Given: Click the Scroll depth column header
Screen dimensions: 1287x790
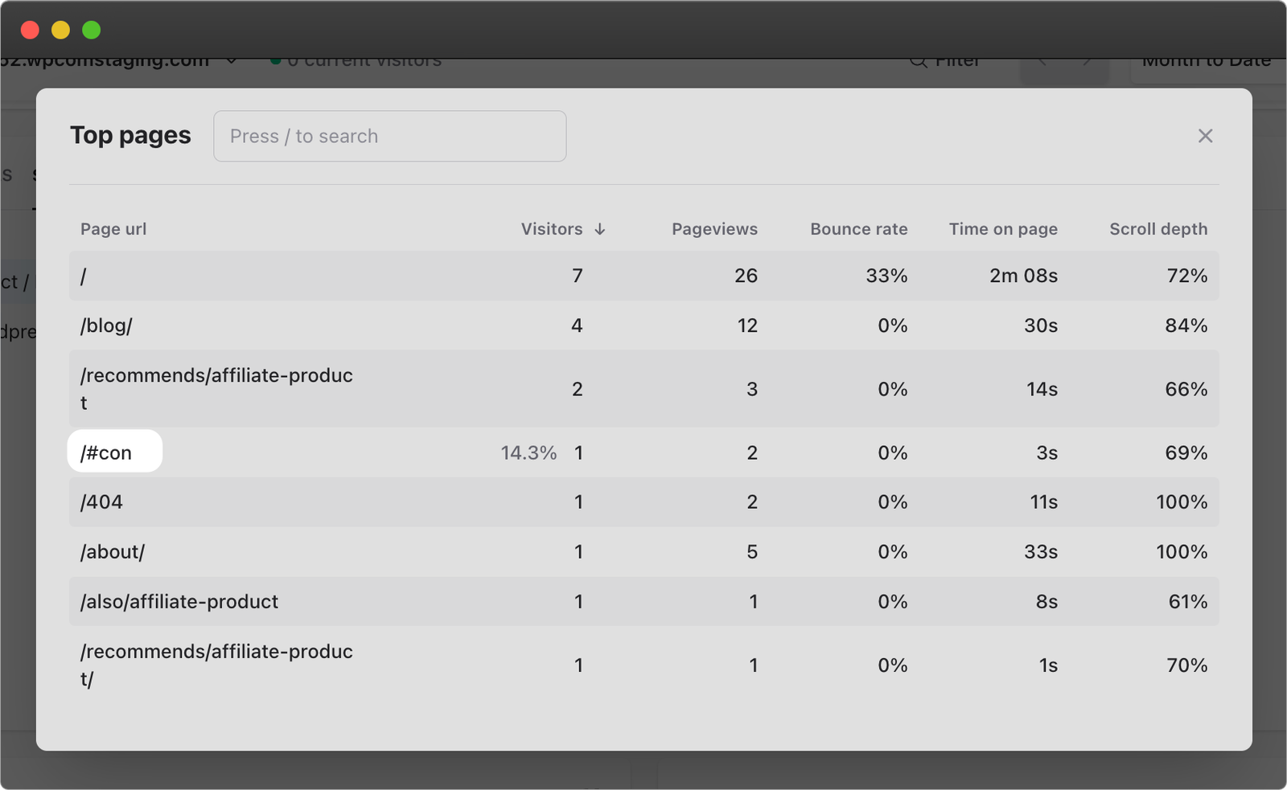Looking at the screenshot, I should pos(1158,229).
